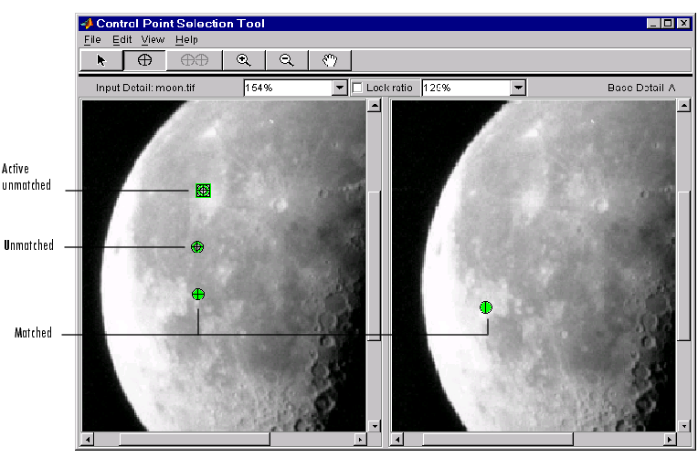This screenshot has height=457, width=698.
Task: Click the base image scroll right arrow
Action: (670, 440)
